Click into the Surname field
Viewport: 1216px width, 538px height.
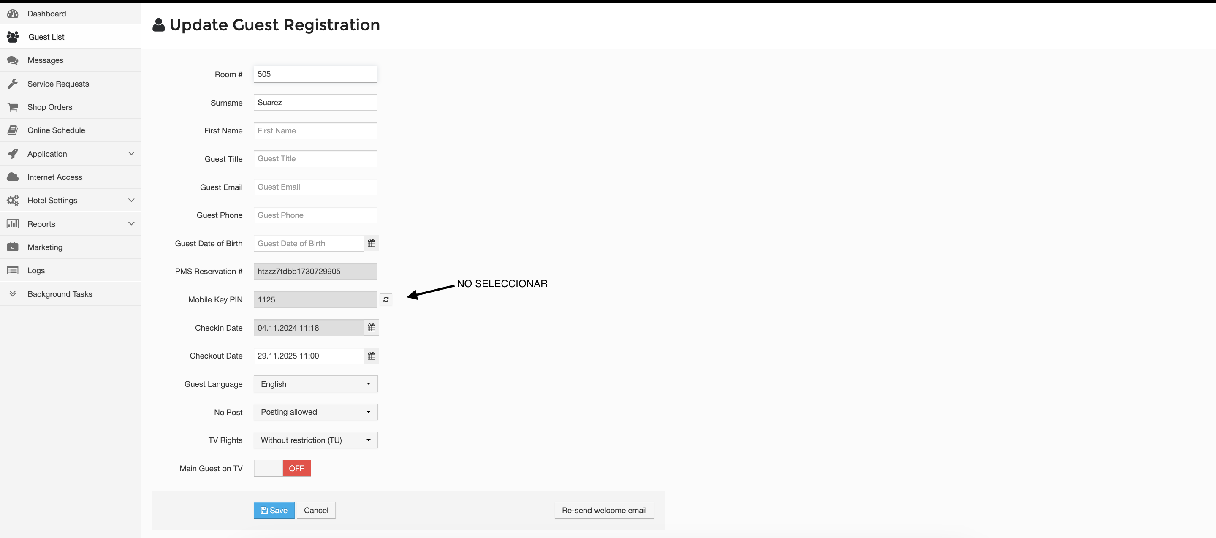(315, 103)
